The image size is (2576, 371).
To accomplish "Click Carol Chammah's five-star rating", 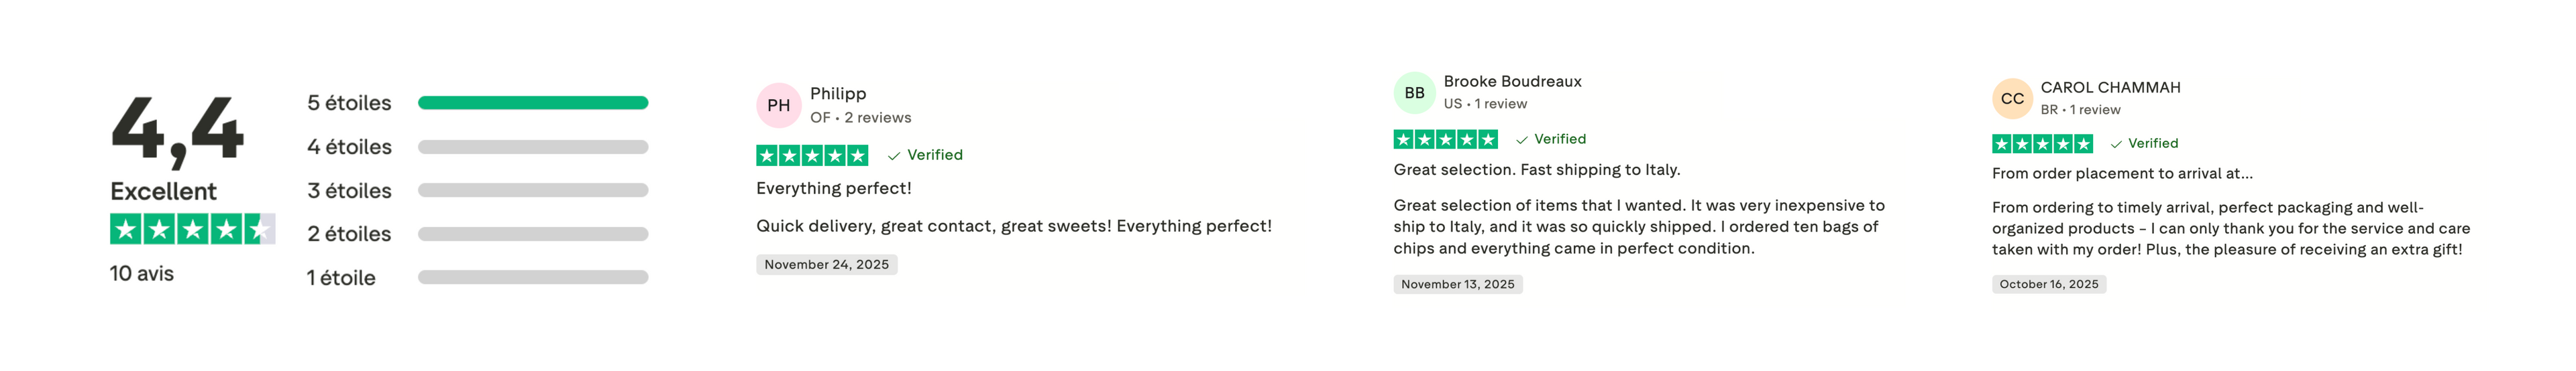I will tap(2041, 143).
